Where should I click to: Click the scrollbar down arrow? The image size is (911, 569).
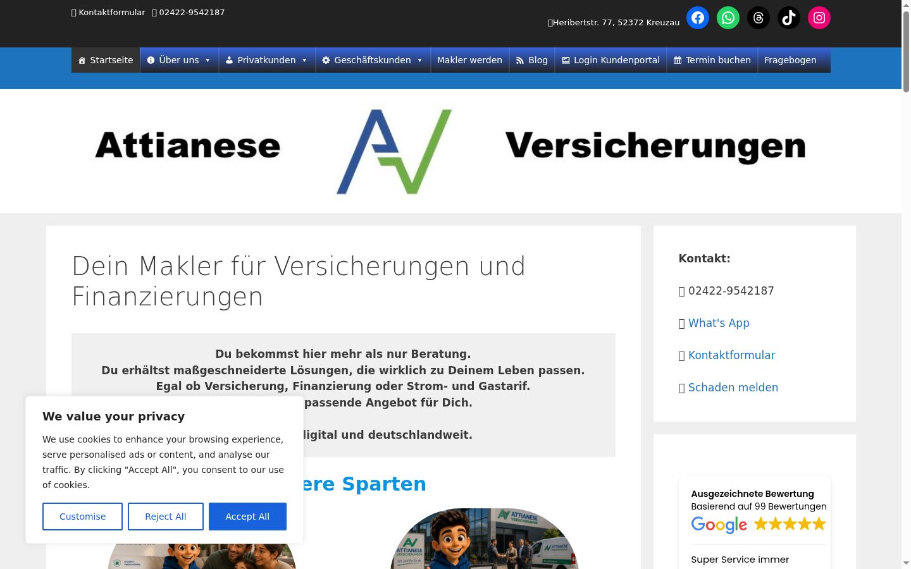[906, 563]
